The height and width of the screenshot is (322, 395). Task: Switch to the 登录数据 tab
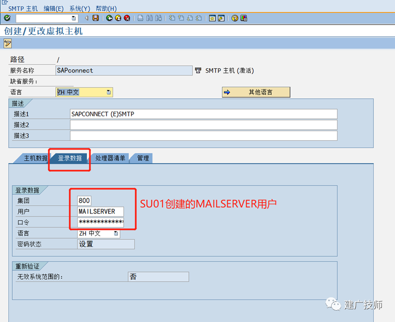(70, 158)
